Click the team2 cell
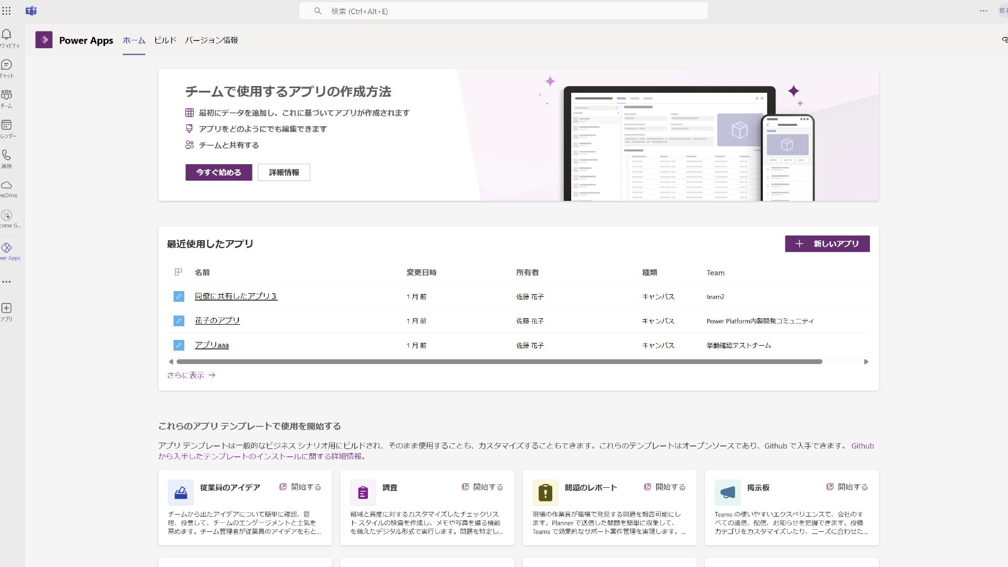 [x=715, y=297]
